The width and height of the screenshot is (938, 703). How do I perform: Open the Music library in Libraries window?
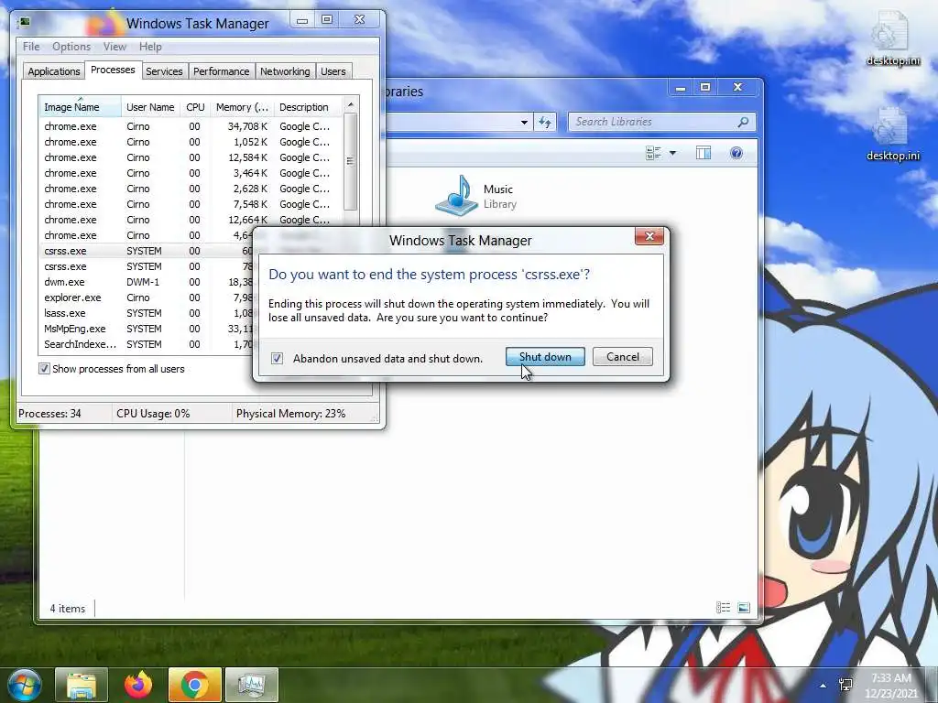(x=475, y=196)
